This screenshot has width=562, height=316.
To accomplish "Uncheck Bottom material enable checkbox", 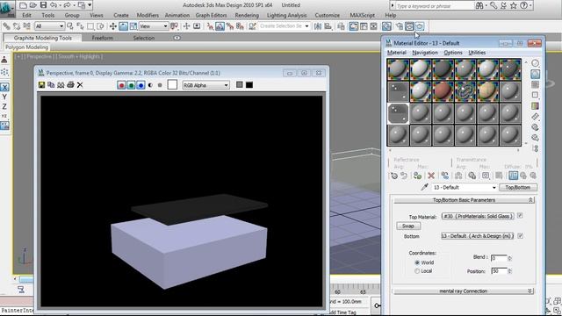I will (520, 236).
